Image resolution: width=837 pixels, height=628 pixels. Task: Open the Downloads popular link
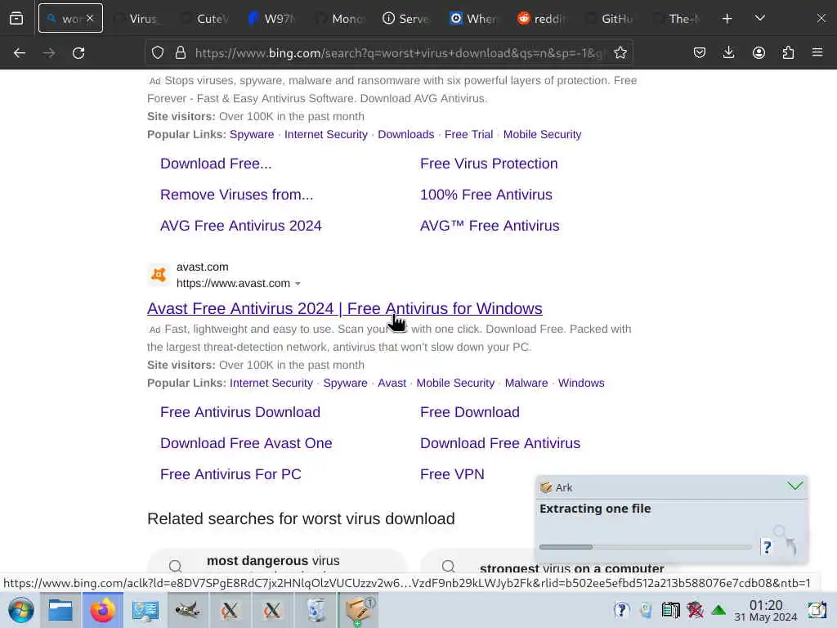(x=405, y=135)
